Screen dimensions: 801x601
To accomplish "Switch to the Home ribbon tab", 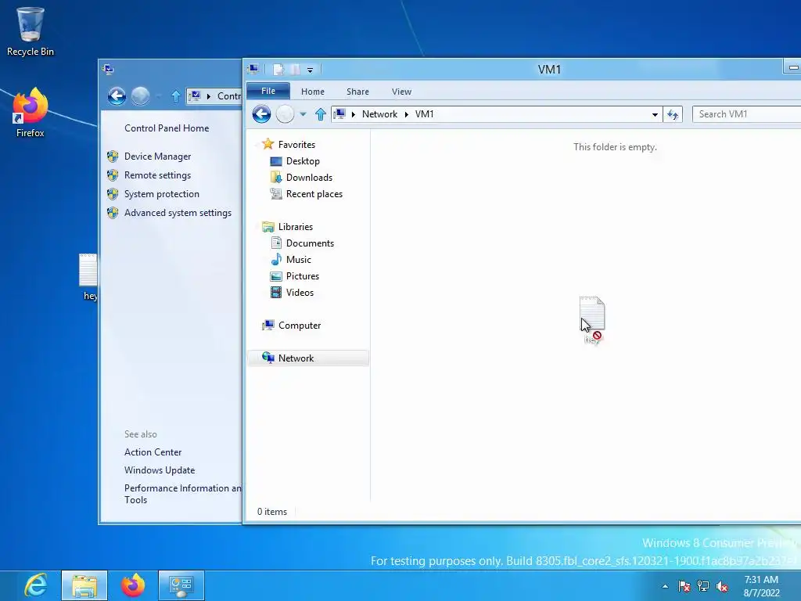I will tap(313, 92).
